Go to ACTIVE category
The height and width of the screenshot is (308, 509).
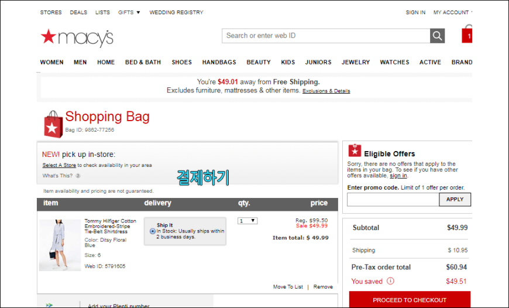click(x=430, y=62)
